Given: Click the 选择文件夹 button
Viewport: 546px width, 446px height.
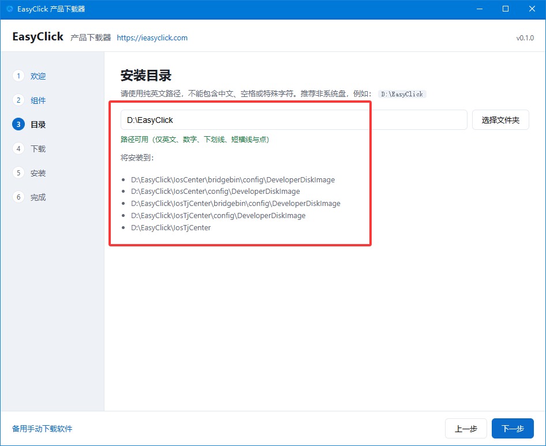Looking at the screenshot, I should [x=500, y=120].
